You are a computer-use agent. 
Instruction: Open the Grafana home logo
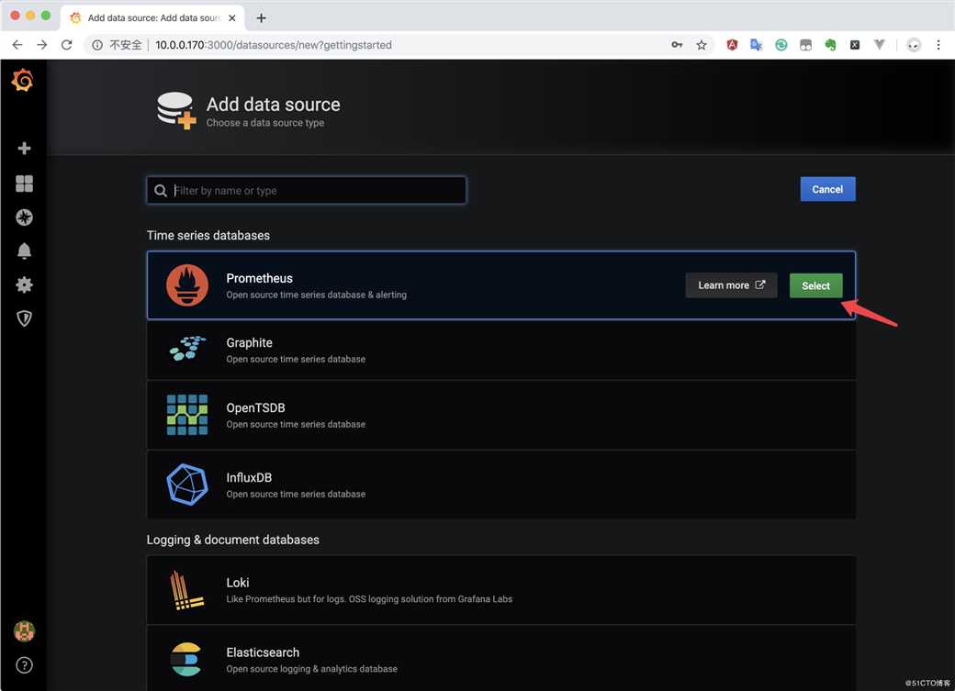pyautogui.click(x=23, y=80)
